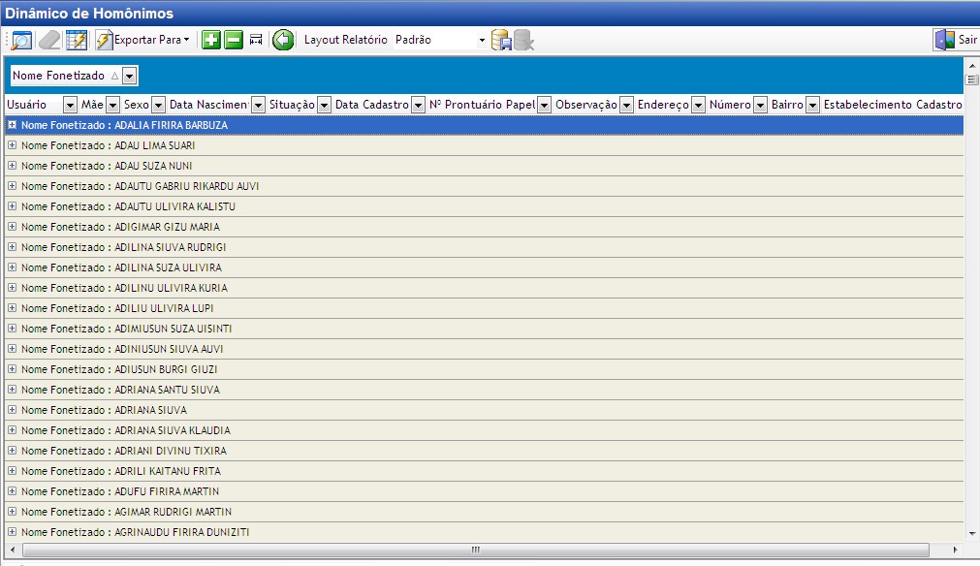The image size is (980, 566).
Task: Click the horizontal scrollbar right arrow
Action: point(955,550)
